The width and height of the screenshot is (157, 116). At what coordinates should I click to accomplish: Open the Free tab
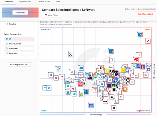[58, 1]
